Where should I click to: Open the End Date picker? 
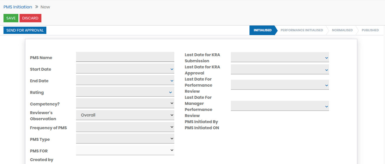coord(125,81)
